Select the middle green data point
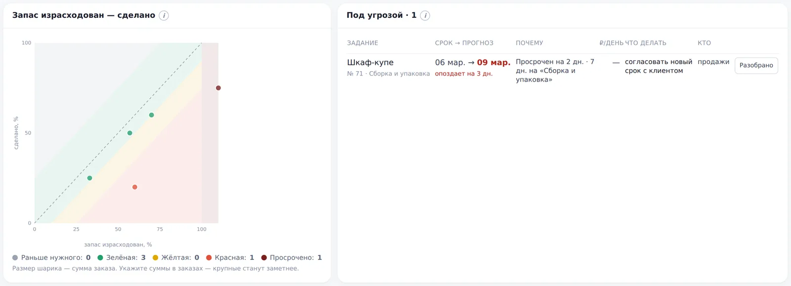The height and width of the screenshot is (286, 791). (x=130, y=133)
